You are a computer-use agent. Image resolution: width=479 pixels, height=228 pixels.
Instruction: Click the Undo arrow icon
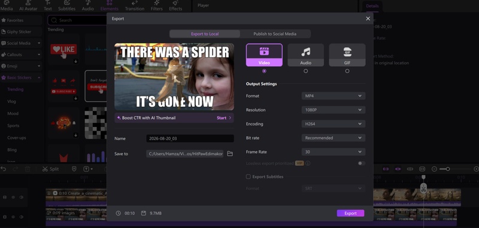click(x=4, y=169)
